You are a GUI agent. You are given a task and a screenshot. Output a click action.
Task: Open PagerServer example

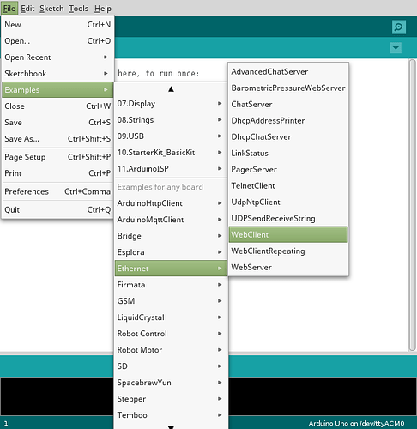[288, 170]
